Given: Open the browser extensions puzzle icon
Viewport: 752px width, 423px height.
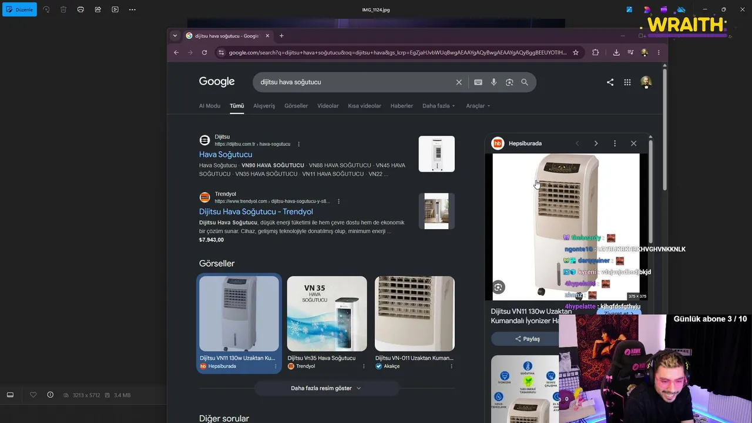Looking at the screenshot, I should click(x=596, y=52).
